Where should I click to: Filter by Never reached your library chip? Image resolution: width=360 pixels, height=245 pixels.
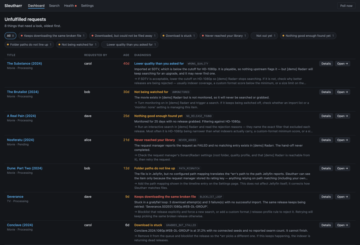pyautogui.click(x=224, y=36)
